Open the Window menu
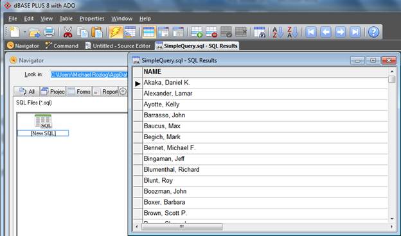Viewport: 401px width, 236px height. pyautogui.click(x=121, y=19)
